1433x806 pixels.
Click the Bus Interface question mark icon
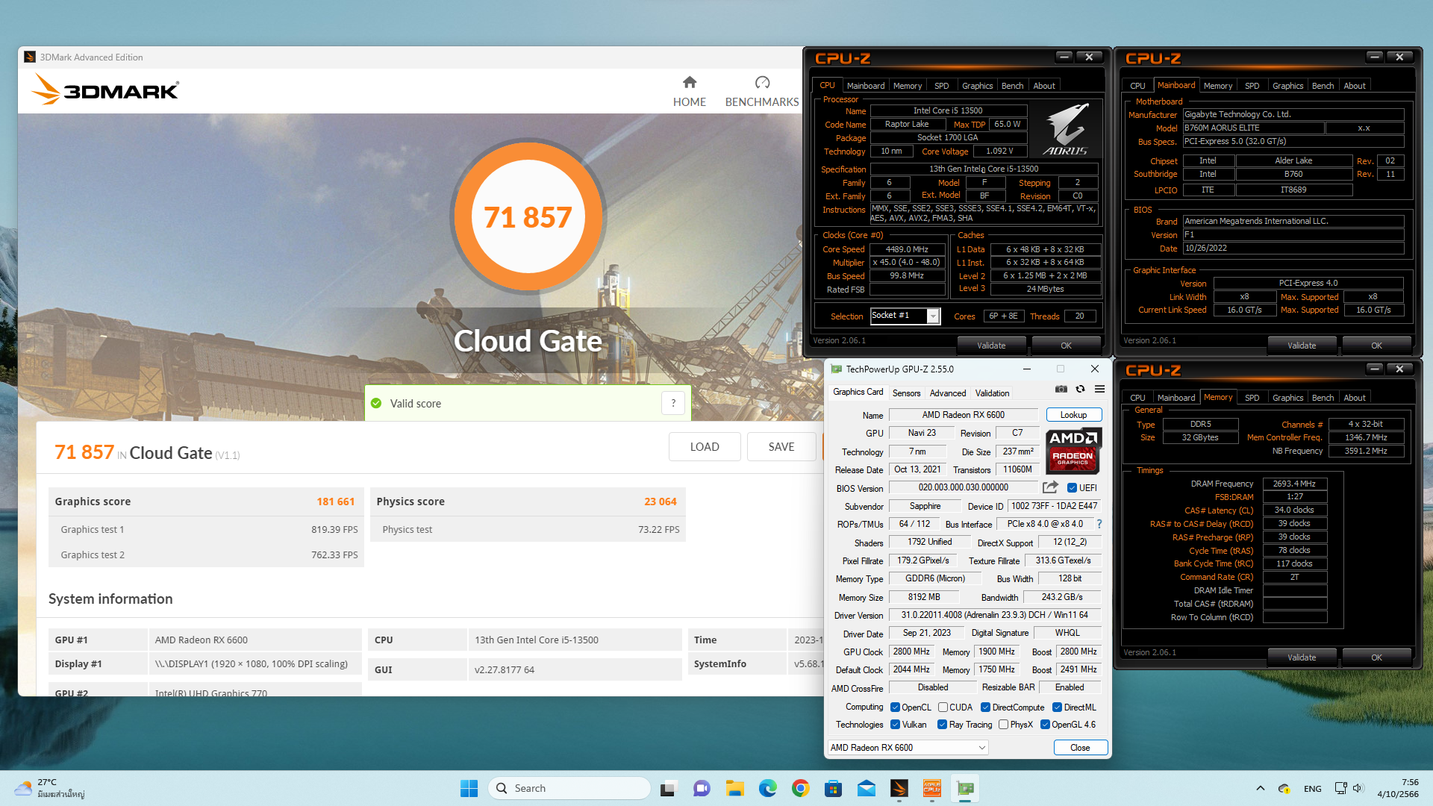[1099, 524]
